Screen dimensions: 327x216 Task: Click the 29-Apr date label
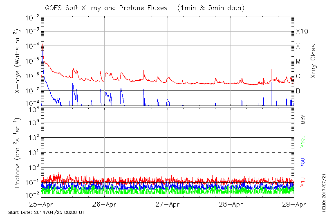tap(293, 204)
